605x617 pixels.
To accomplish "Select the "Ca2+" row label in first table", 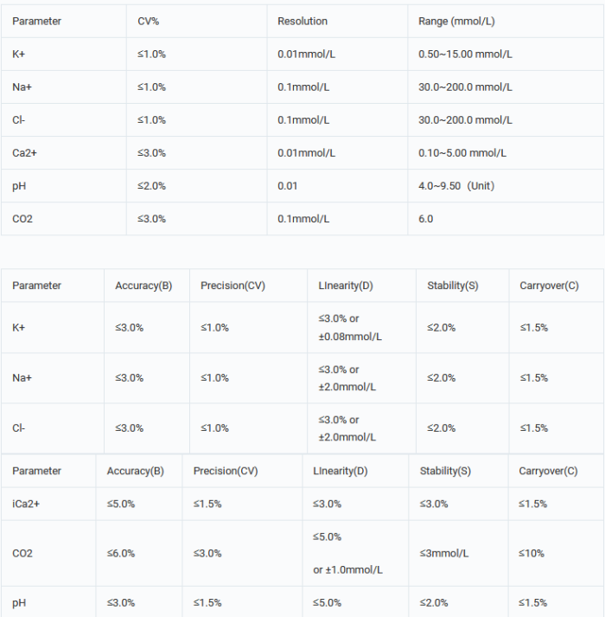I will pyautogui.click(x=23, y=153).
